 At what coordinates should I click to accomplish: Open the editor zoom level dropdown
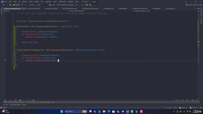[6, 100]
